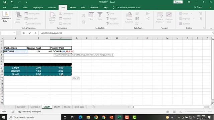Click the Ungroup outline command

[x=184, y=19]
